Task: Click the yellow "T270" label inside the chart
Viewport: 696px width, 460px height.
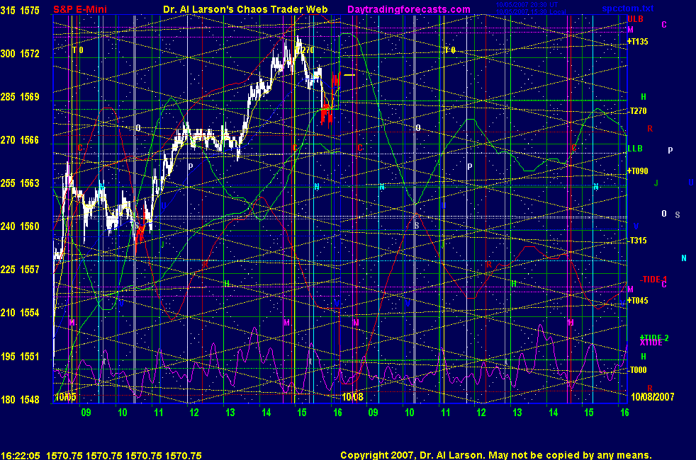Action: point(305,50)
